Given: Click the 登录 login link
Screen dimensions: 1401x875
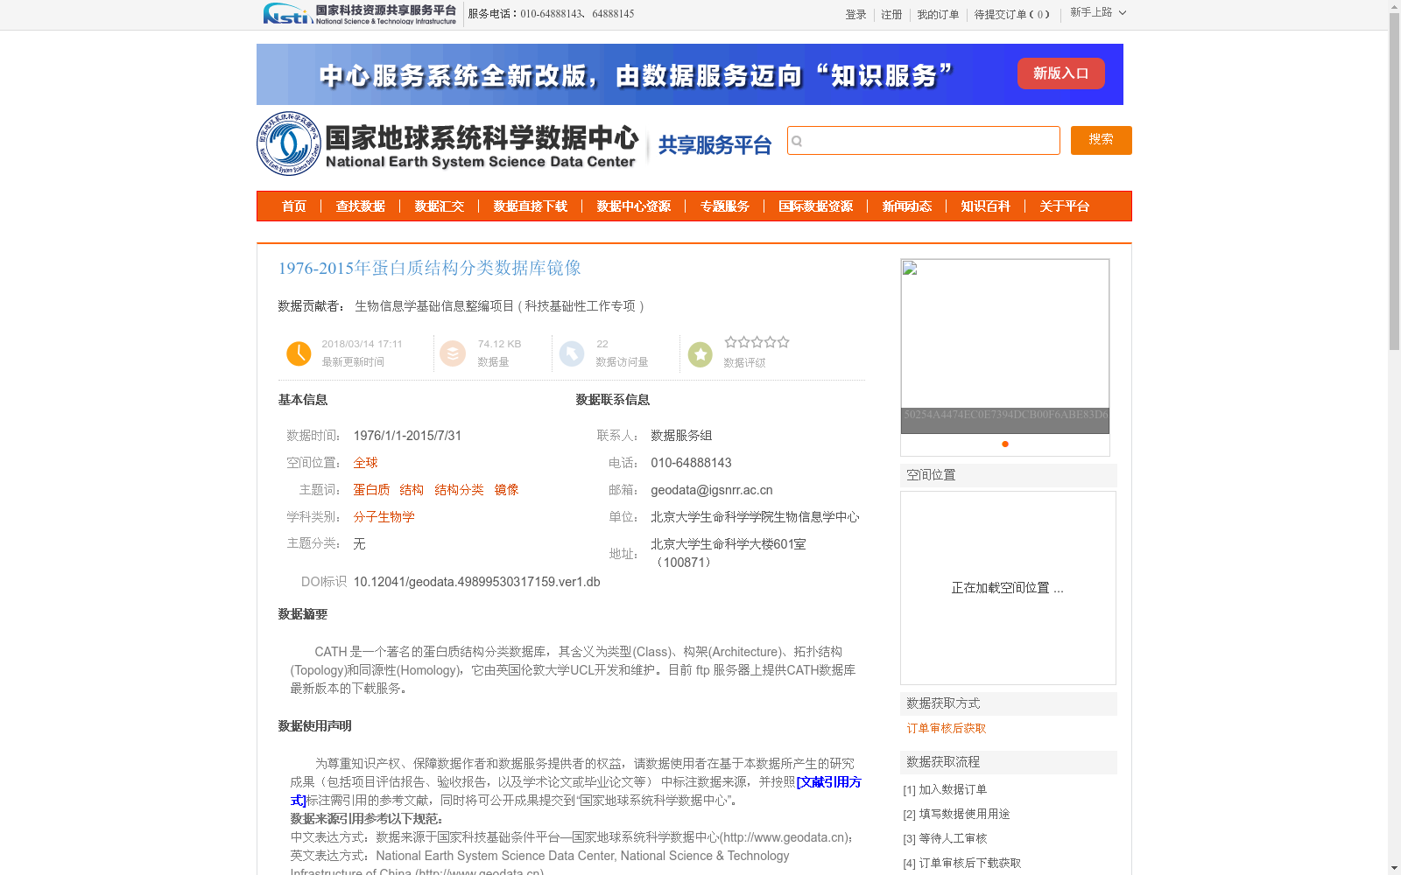Looking at the screenshot, I should pyautogui.click(x=855, y=14).
